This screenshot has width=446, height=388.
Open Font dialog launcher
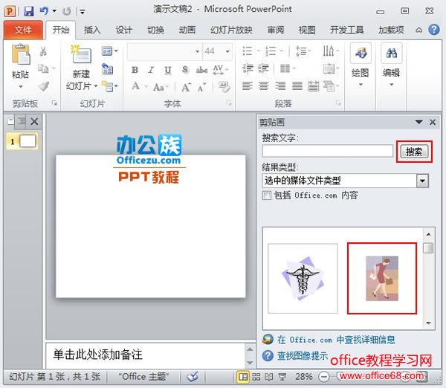pyautogui.click(x=229, y=103)
